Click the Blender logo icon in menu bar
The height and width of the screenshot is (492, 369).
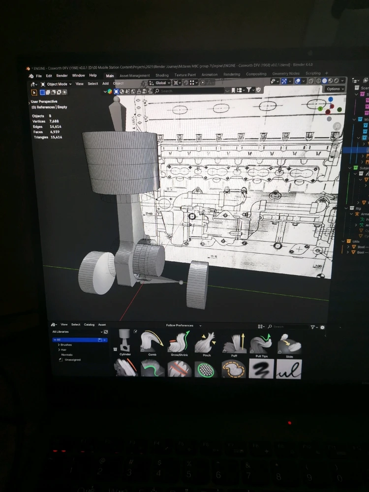[x=31, y=76]
